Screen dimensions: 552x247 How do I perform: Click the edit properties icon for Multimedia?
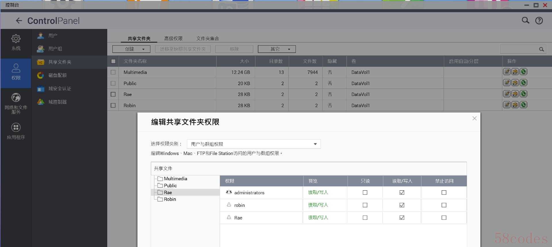coord(507,72)
